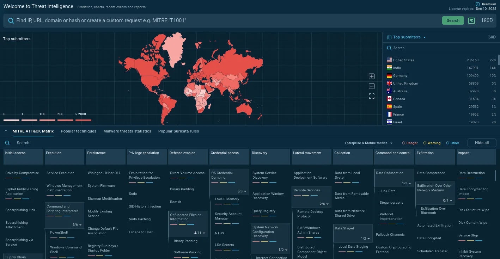The height and width of the screenshot is (259, 500).
Task: Click the Germany flag icon
Action: click(x=389, y=76)
